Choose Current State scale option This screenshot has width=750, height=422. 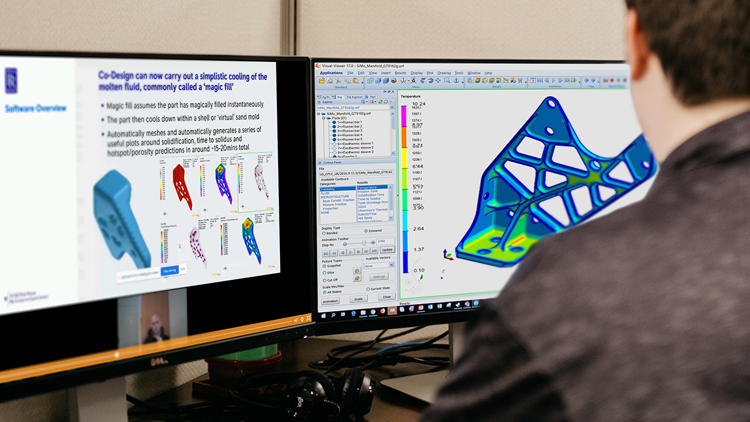coord(368,289)
